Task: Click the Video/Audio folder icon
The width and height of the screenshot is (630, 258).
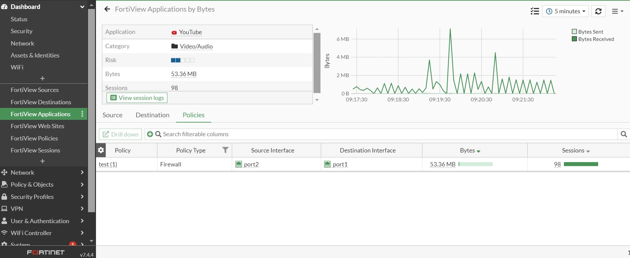Action: (x=174, y=46)
